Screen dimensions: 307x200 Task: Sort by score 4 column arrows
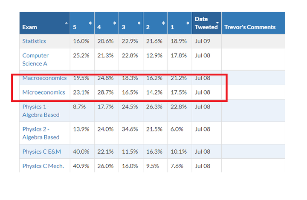click(114, 23)
